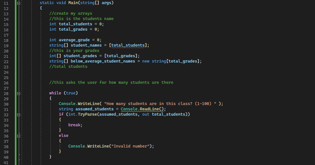This screenshot has width=315, height=165.
Task: Collapse the while (true) loop block
Action: tap(19, 93)
